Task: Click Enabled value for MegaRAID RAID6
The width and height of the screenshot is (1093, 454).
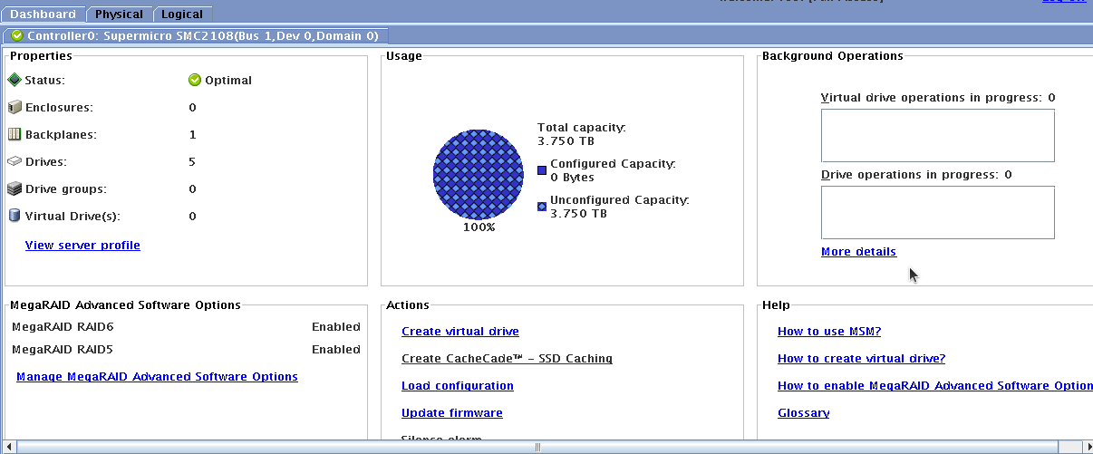Action: coord(336,326)
